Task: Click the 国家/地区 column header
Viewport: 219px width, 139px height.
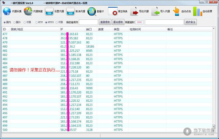Action: click(x=17, y=29)
